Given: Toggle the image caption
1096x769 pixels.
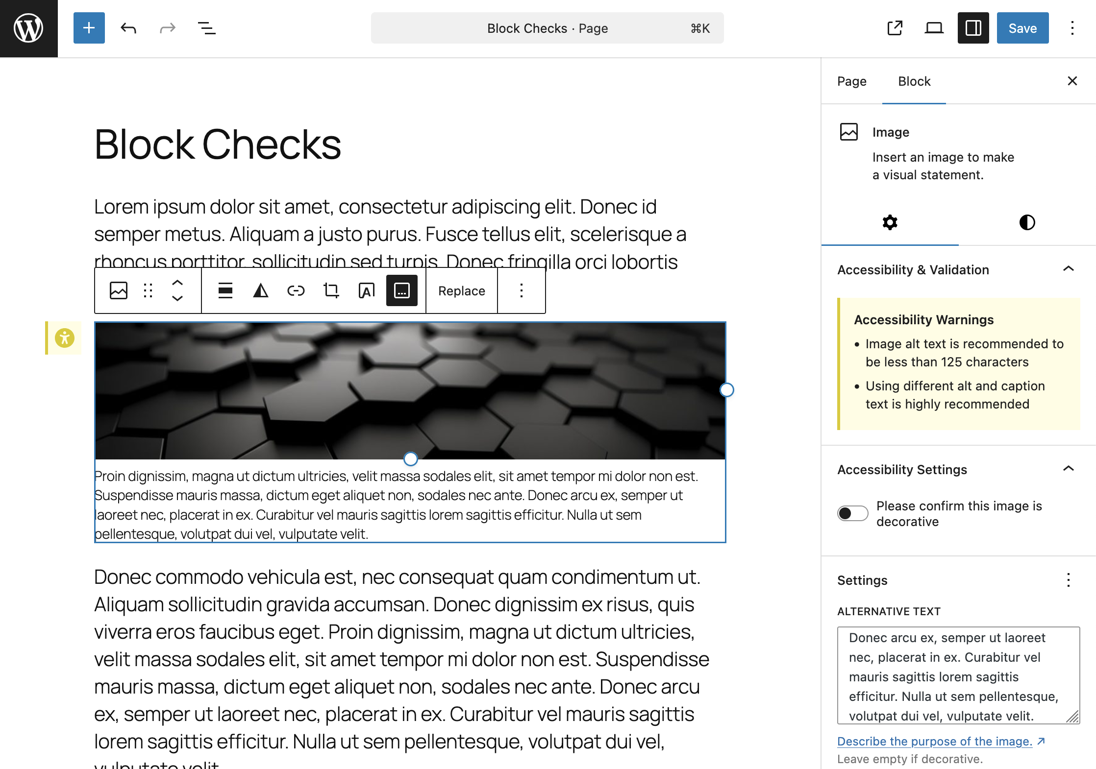Looking at the screenshot, I should pos(402,290).
